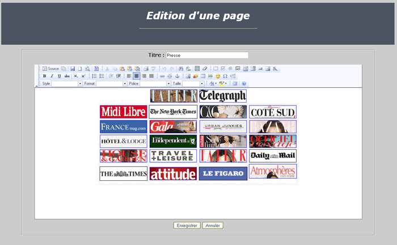Image resolution: width=397 pixels, height=245 pixels.
Task: Click the Undo arrow icon
Action: click(164, 69)
